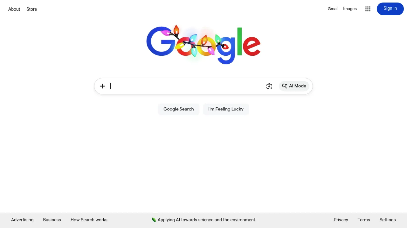Open AI Mode search
407x228 pixels.
(294, 86)
